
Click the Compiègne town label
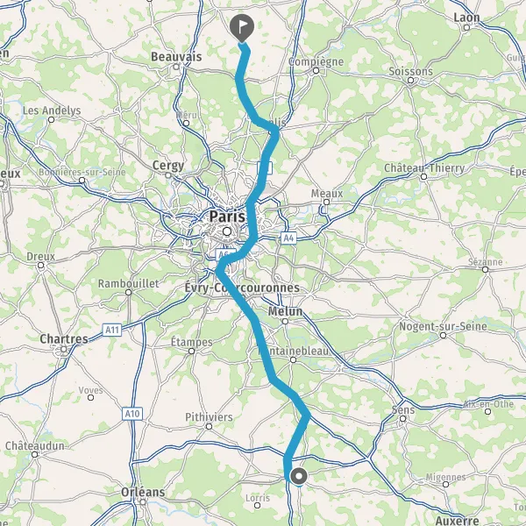316,62
